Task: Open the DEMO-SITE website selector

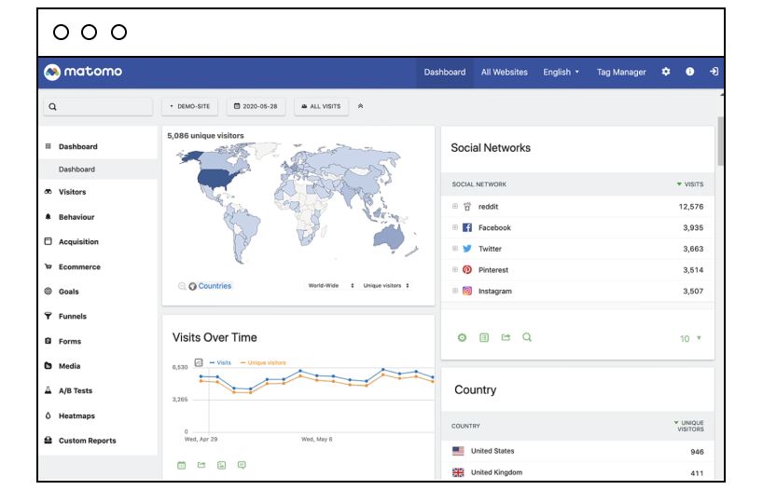Action: coord(189,106)
